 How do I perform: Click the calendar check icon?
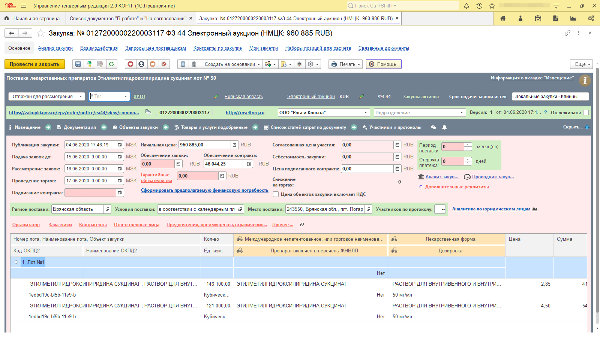tap(538, 18)
